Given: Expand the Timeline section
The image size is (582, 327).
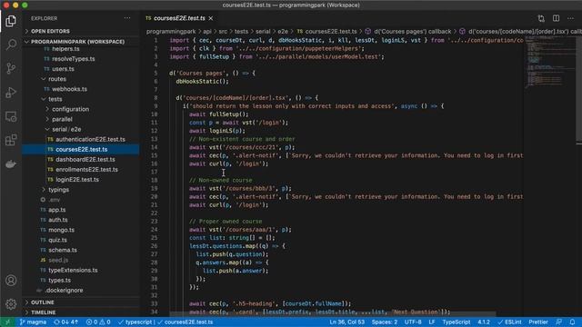Looking at the screenshot, I should pyautogui.click(x=81, y=312).
